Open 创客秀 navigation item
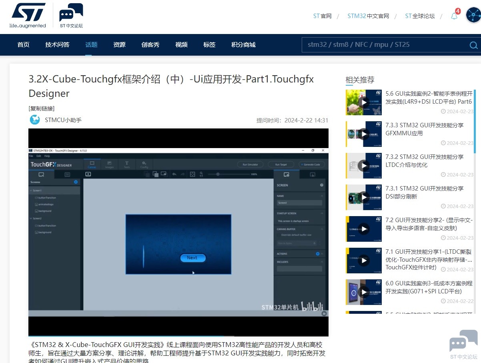This screenshot has height=363, width=481. tap(150, 44)
